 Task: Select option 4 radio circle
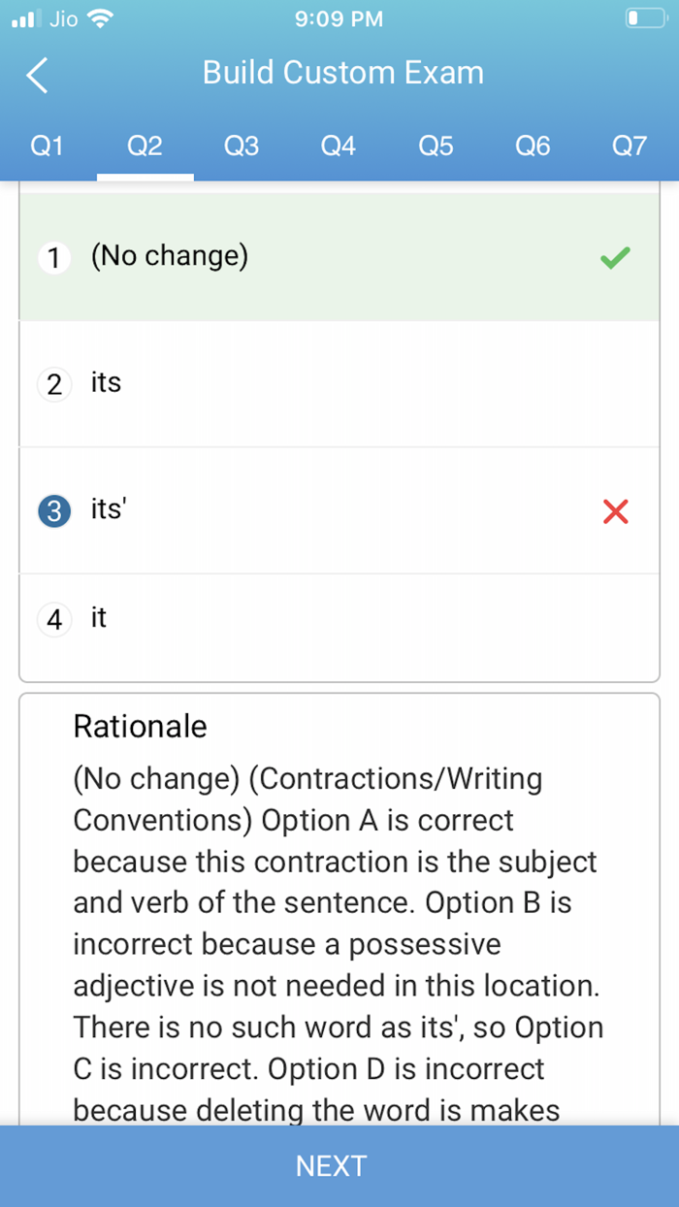pos(54,619)
